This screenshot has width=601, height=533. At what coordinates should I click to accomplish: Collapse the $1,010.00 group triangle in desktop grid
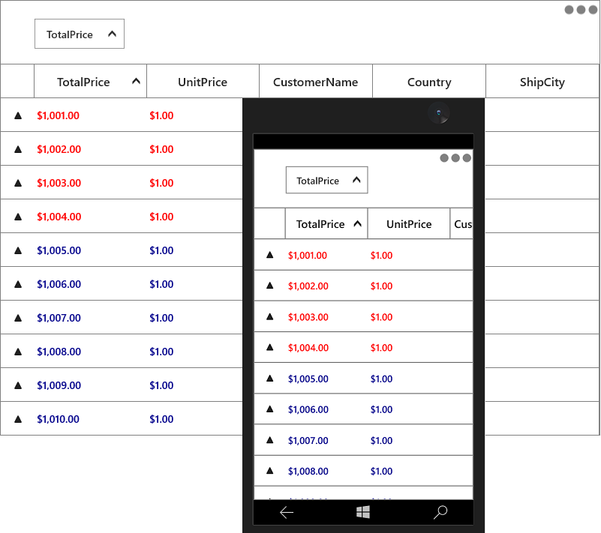pos(17,419)
